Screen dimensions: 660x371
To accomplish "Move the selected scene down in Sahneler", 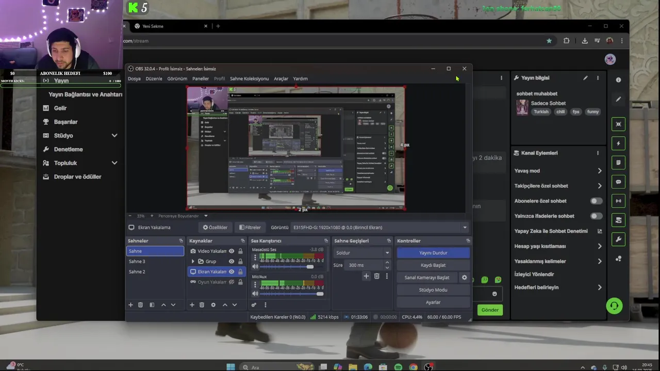I will [173, 305].
